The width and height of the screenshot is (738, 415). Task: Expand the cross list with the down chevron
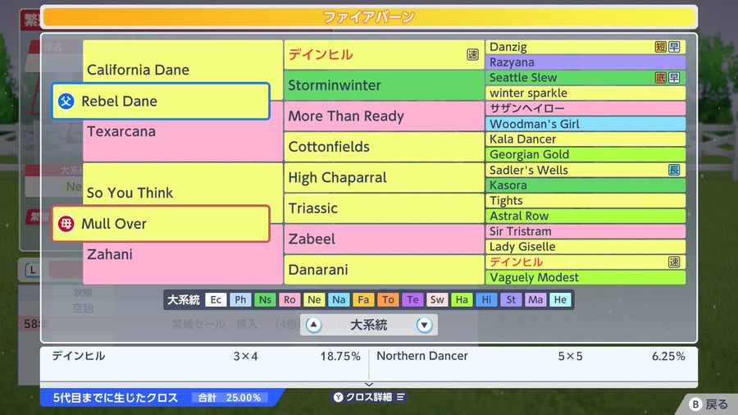click(369, 385)
